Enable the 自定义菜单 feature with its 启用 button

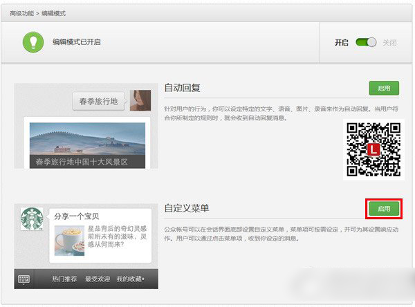(384, 209)
